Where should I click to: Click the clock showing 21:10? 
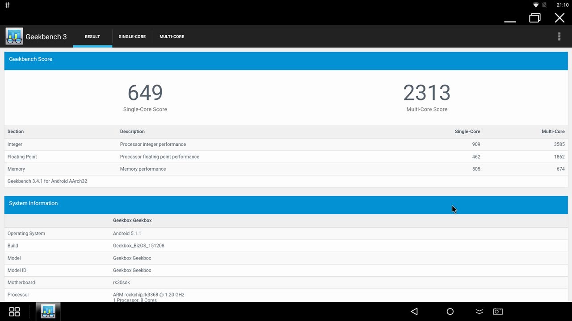[562, 5]
